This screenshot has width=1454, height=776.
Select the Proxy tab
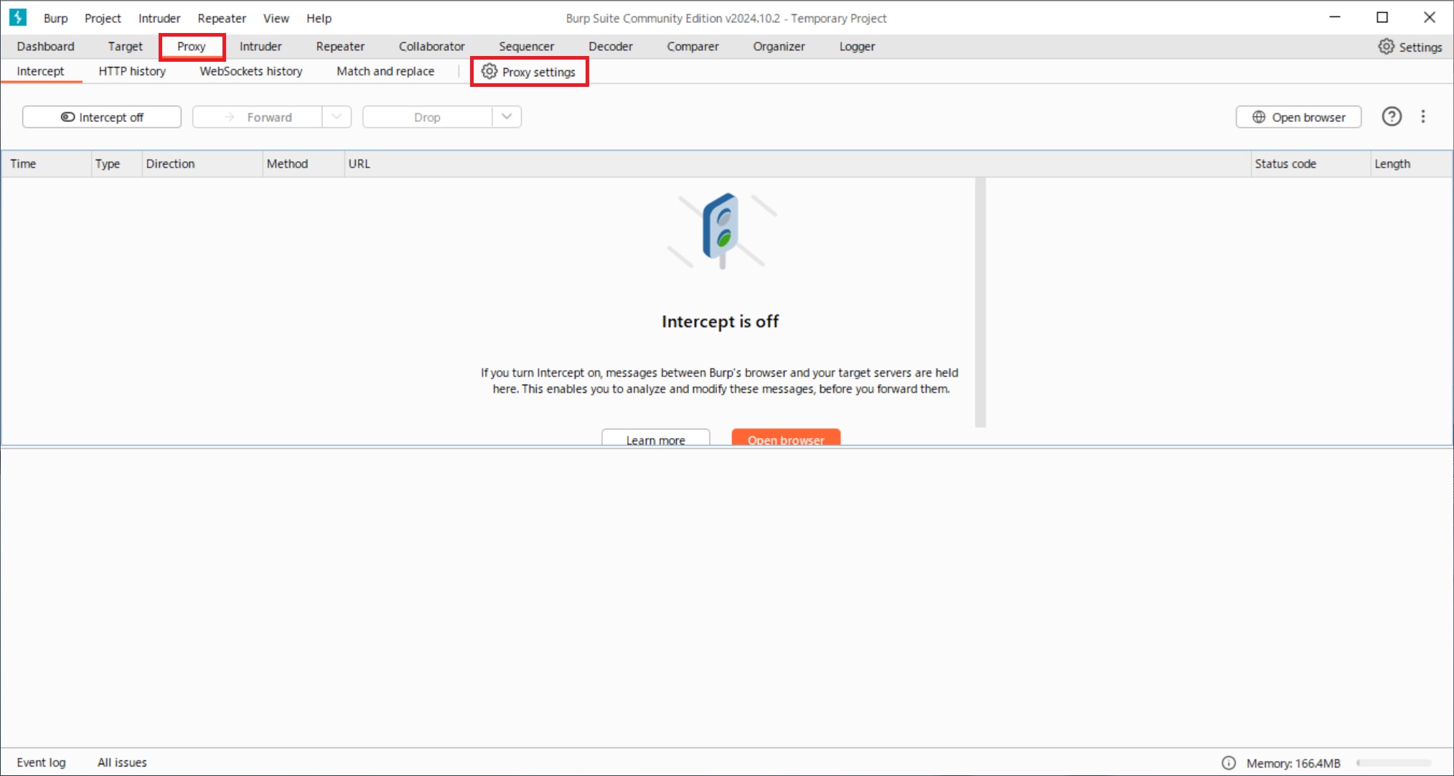pos(192,46)
